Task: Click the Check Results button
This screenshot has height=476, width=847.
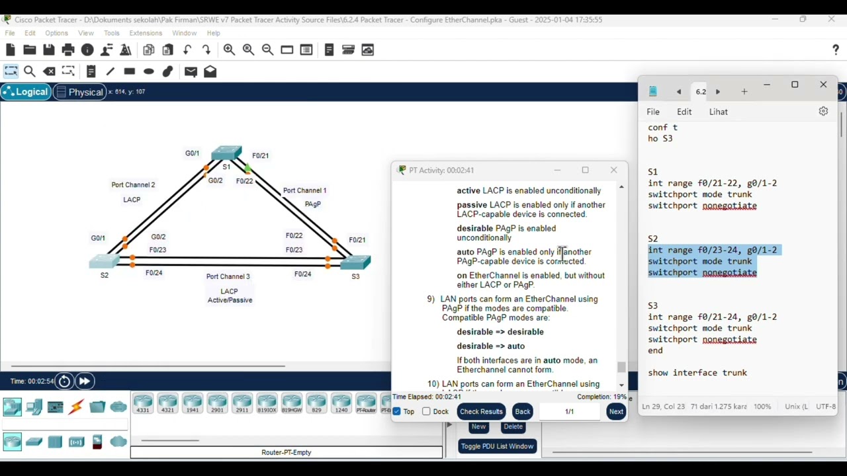Action: [x=481, y=412]
